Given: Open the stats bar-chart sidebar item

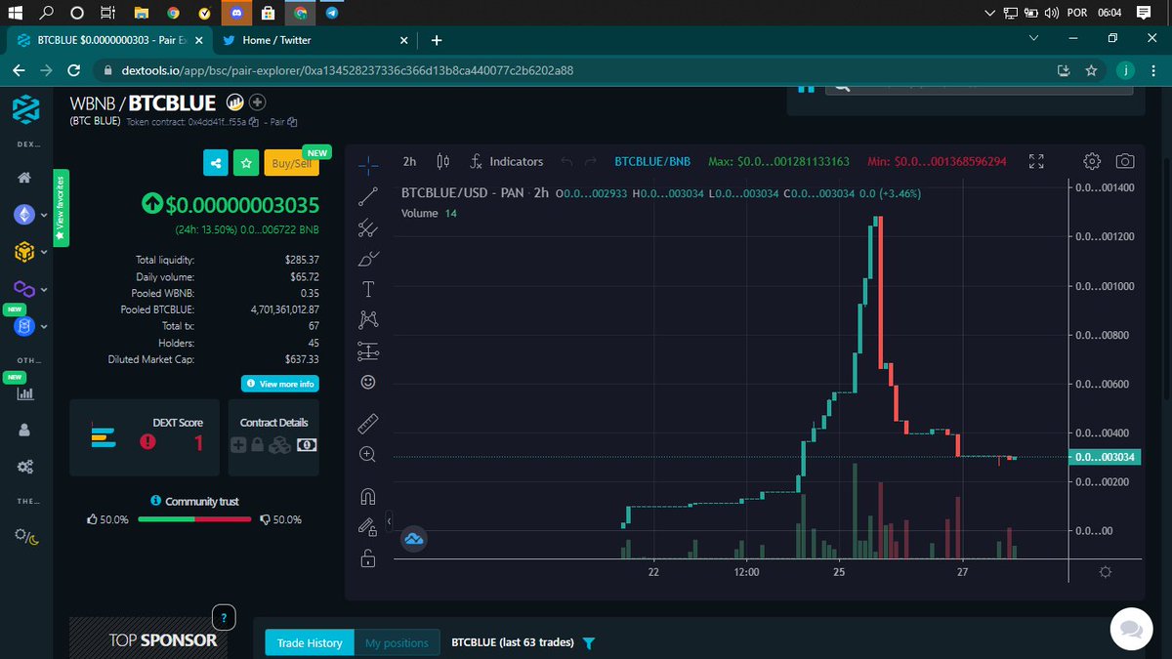Looking at the screenshot, I should click(25, 393).
